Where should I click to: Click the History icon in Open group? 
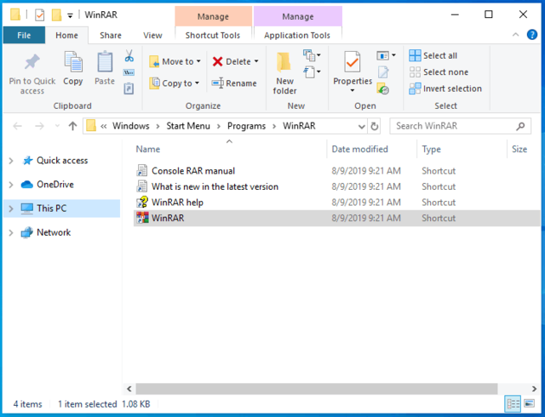pos(382,89)
